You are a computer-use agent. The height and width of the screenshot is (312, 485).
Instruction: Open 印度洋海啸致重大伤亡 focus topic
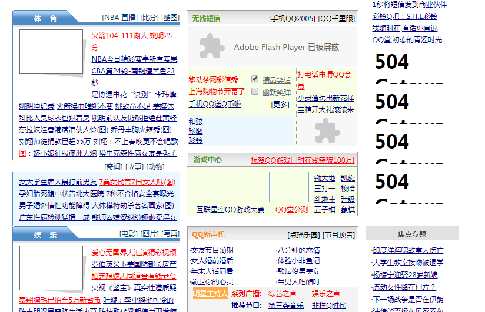408,250
